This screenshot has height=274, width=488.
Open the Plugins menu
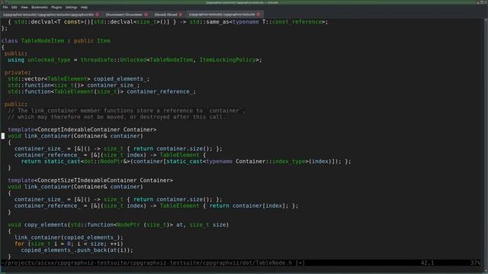(x=56, y=7)
